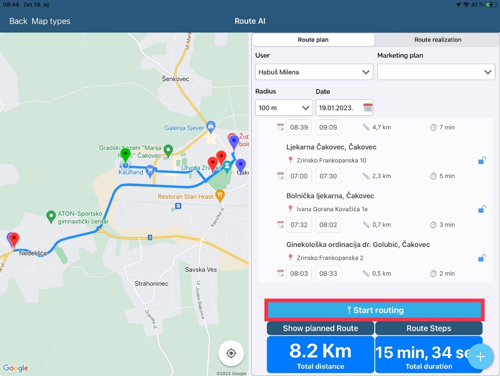This screenshot has height=376, width=500.
Task: Click the green start pin on map
Action: coord(125,156)
